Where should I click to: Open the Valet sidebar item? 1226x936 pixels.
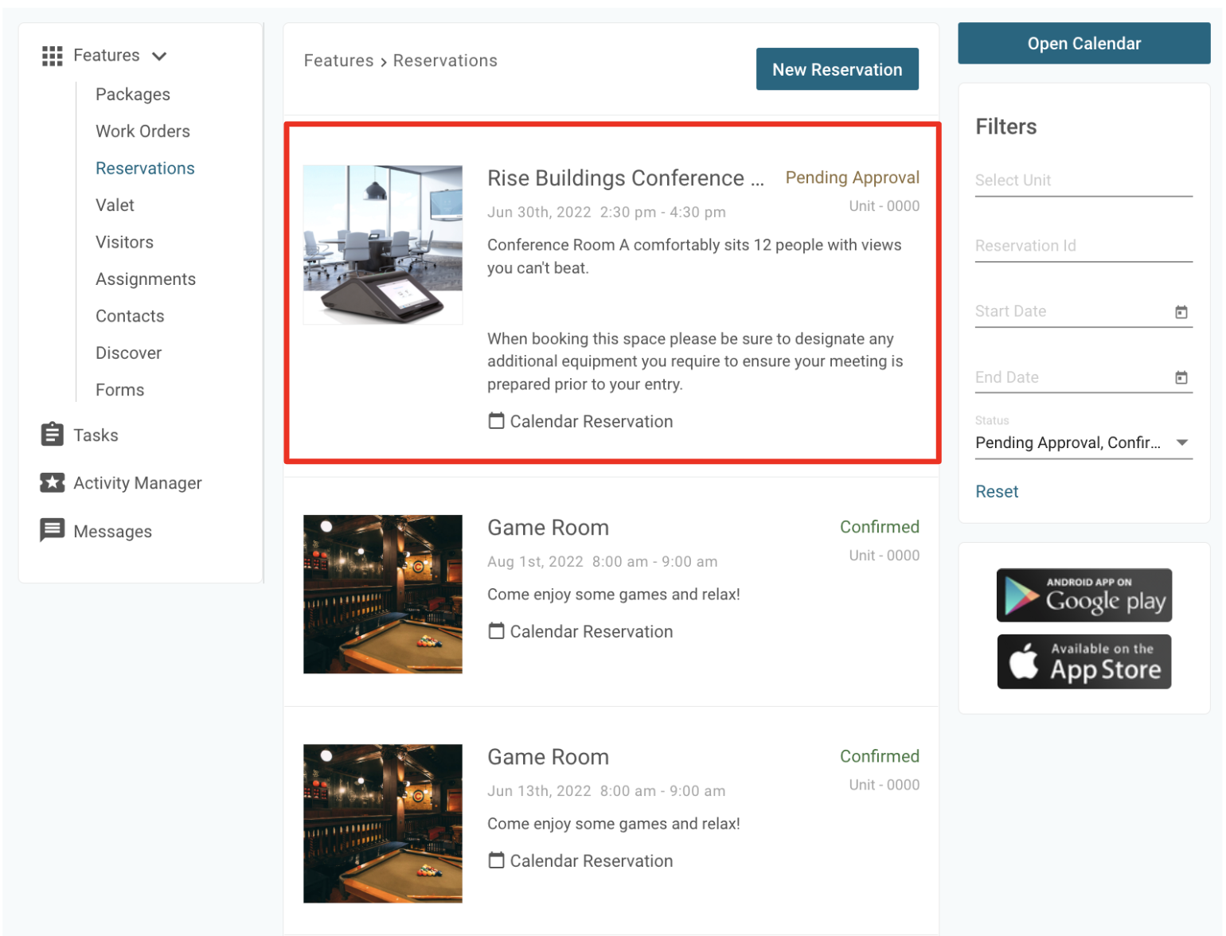click(115, 205)
